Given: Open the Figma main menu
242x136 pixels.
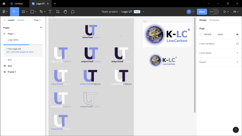Looking at the screenshot, I should click(5, 12).
